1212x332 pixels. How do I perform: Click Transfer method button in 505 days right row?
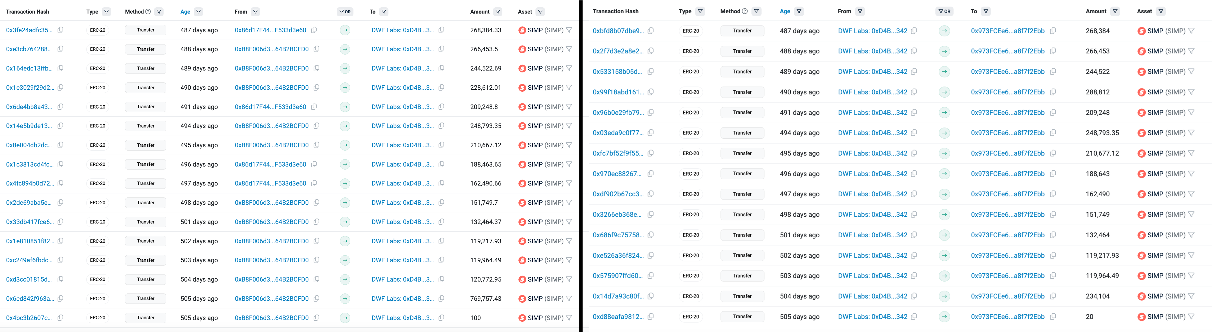point(742,317)
